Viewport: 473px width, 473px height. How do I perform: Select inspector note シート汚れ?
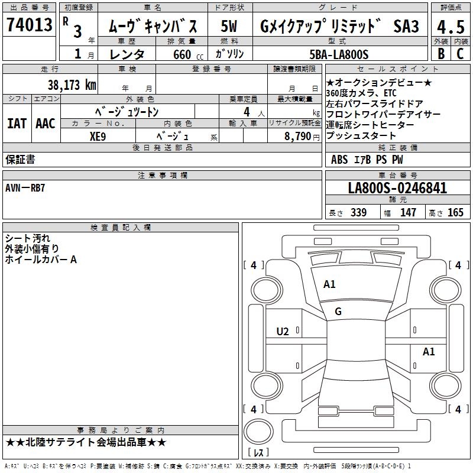[x=27, y=238]
